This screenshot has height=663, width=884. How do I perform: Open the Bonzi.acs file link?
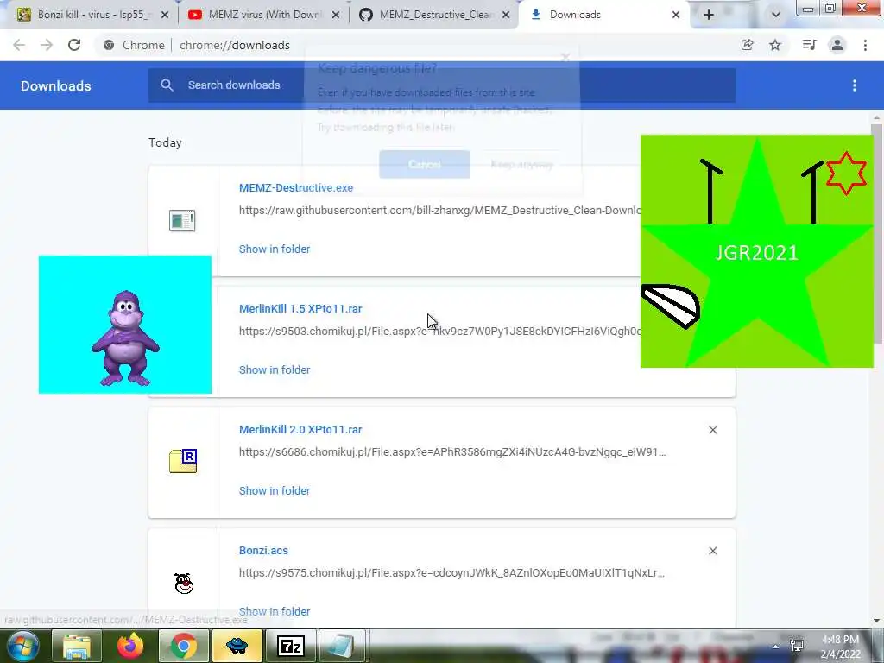pos(263,550)
